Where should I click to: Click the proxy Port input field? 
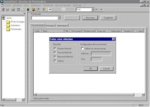tap(97, 59)
